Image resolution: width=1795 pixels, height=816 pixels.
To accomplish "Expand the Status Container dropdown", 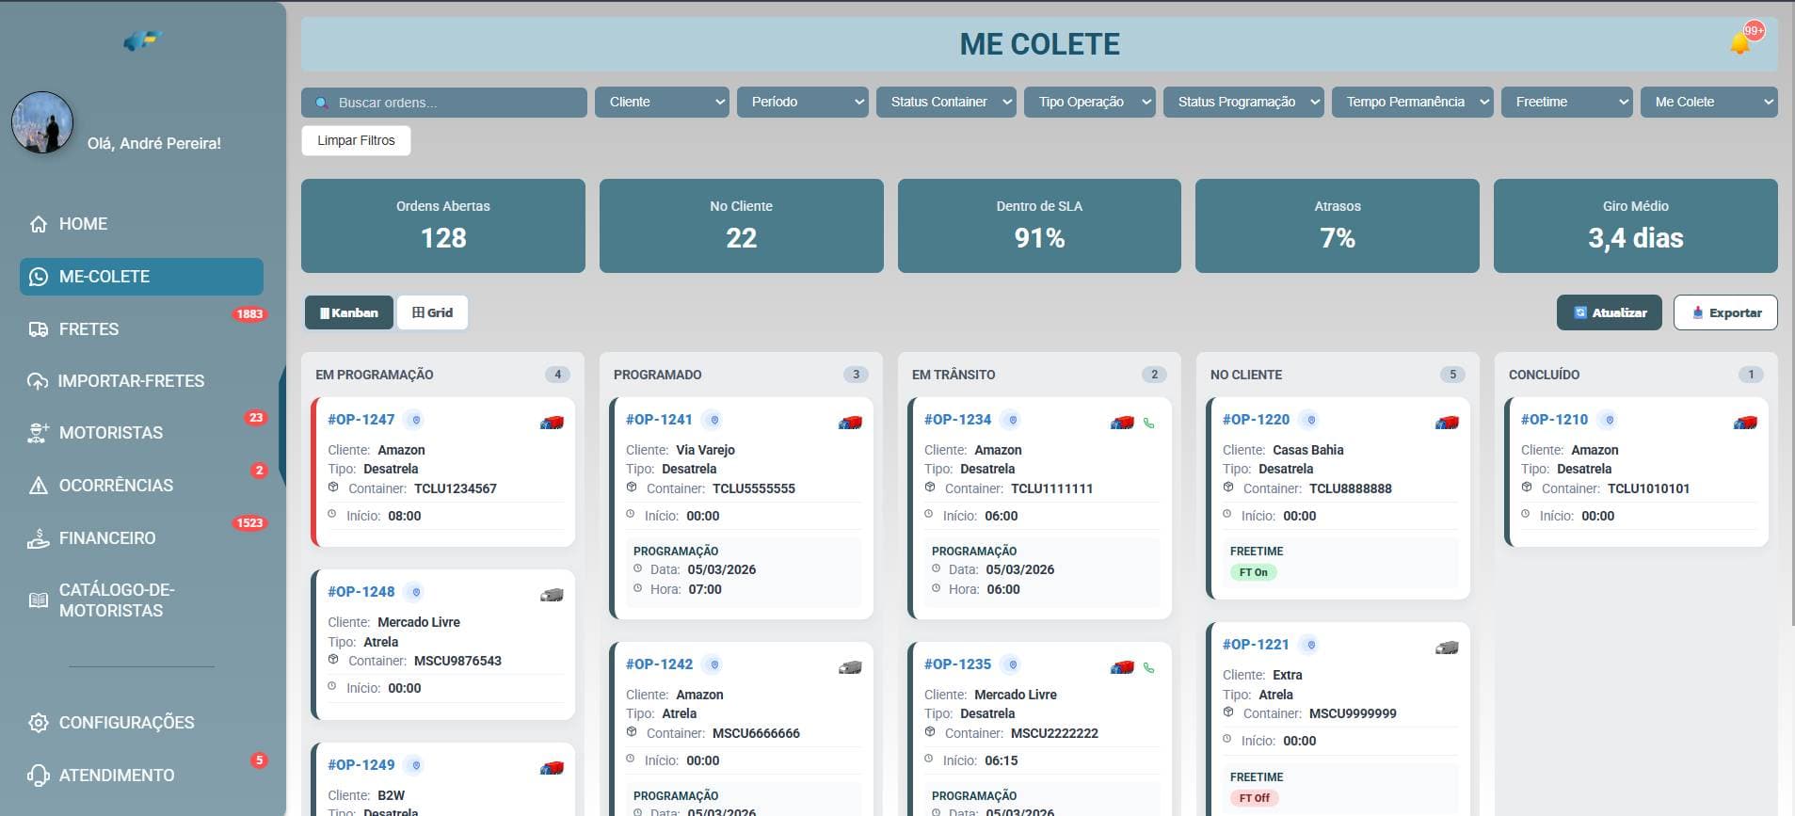I will [x=946, y=102].
